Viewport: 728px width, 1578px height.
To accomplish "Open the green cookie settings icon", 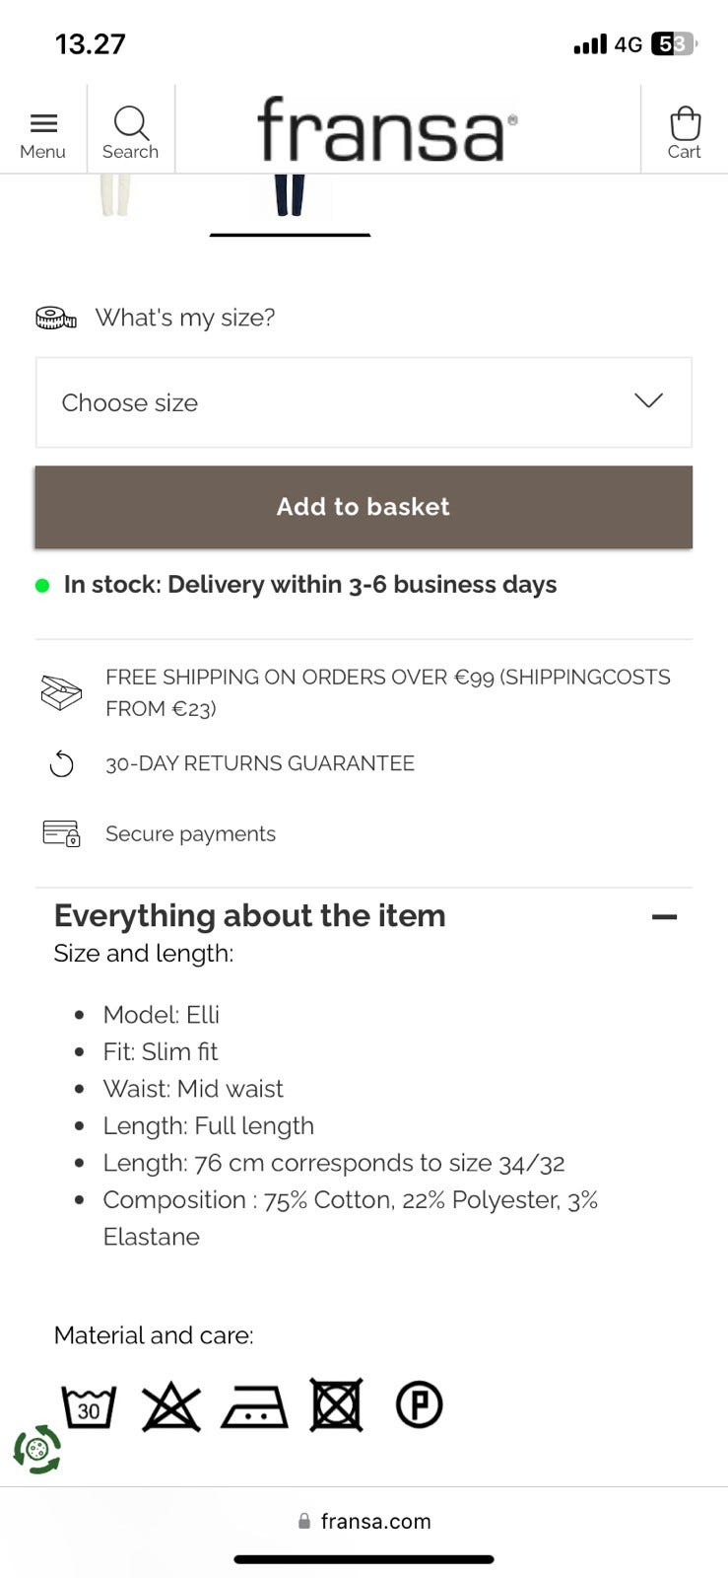I will [37, 1450].
